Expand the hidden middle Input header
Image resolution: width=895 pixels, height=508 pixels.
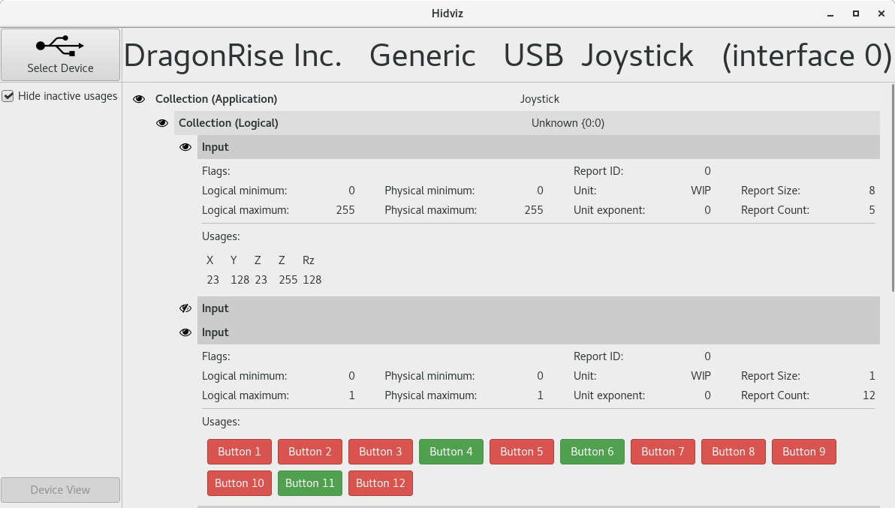[538, 308]
